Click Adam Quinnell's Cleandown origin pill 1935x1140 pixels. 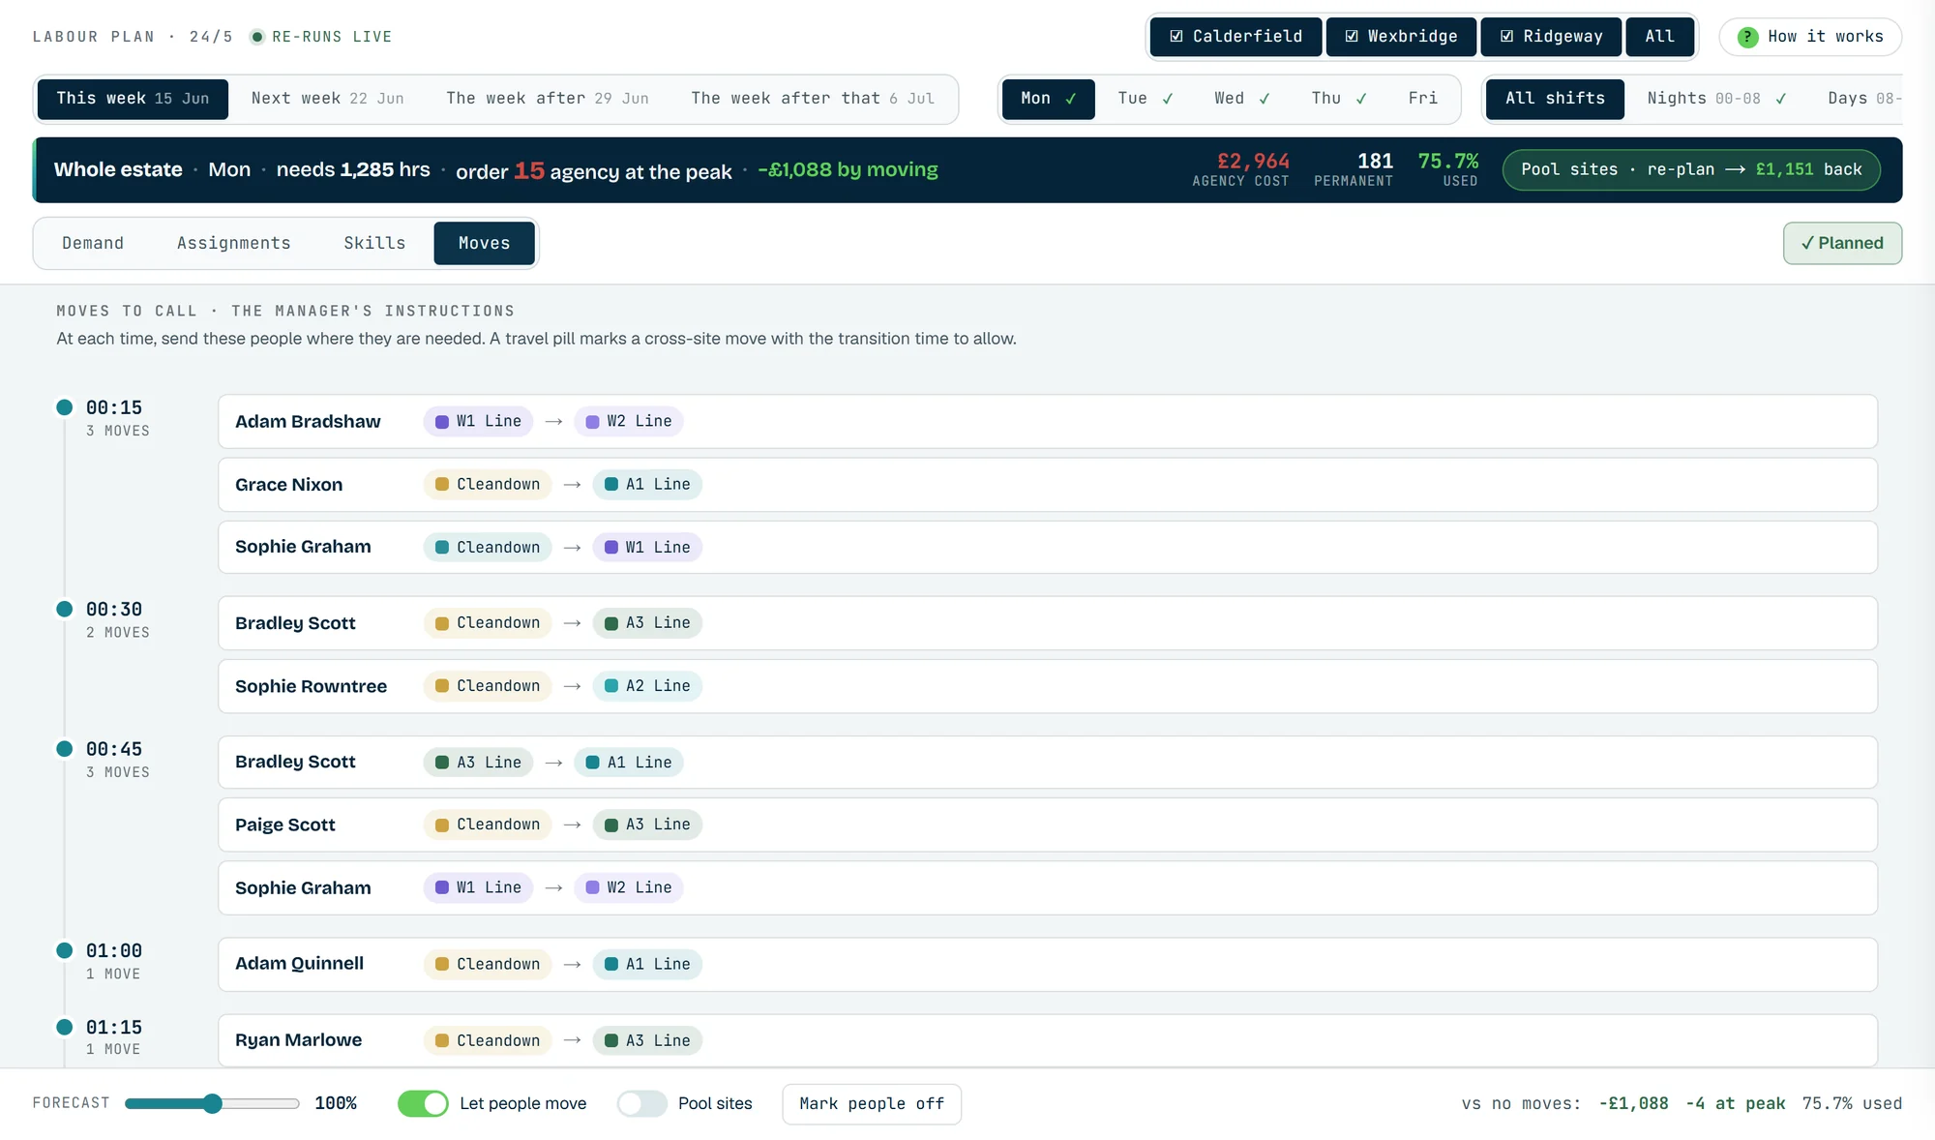click(488, 964)
